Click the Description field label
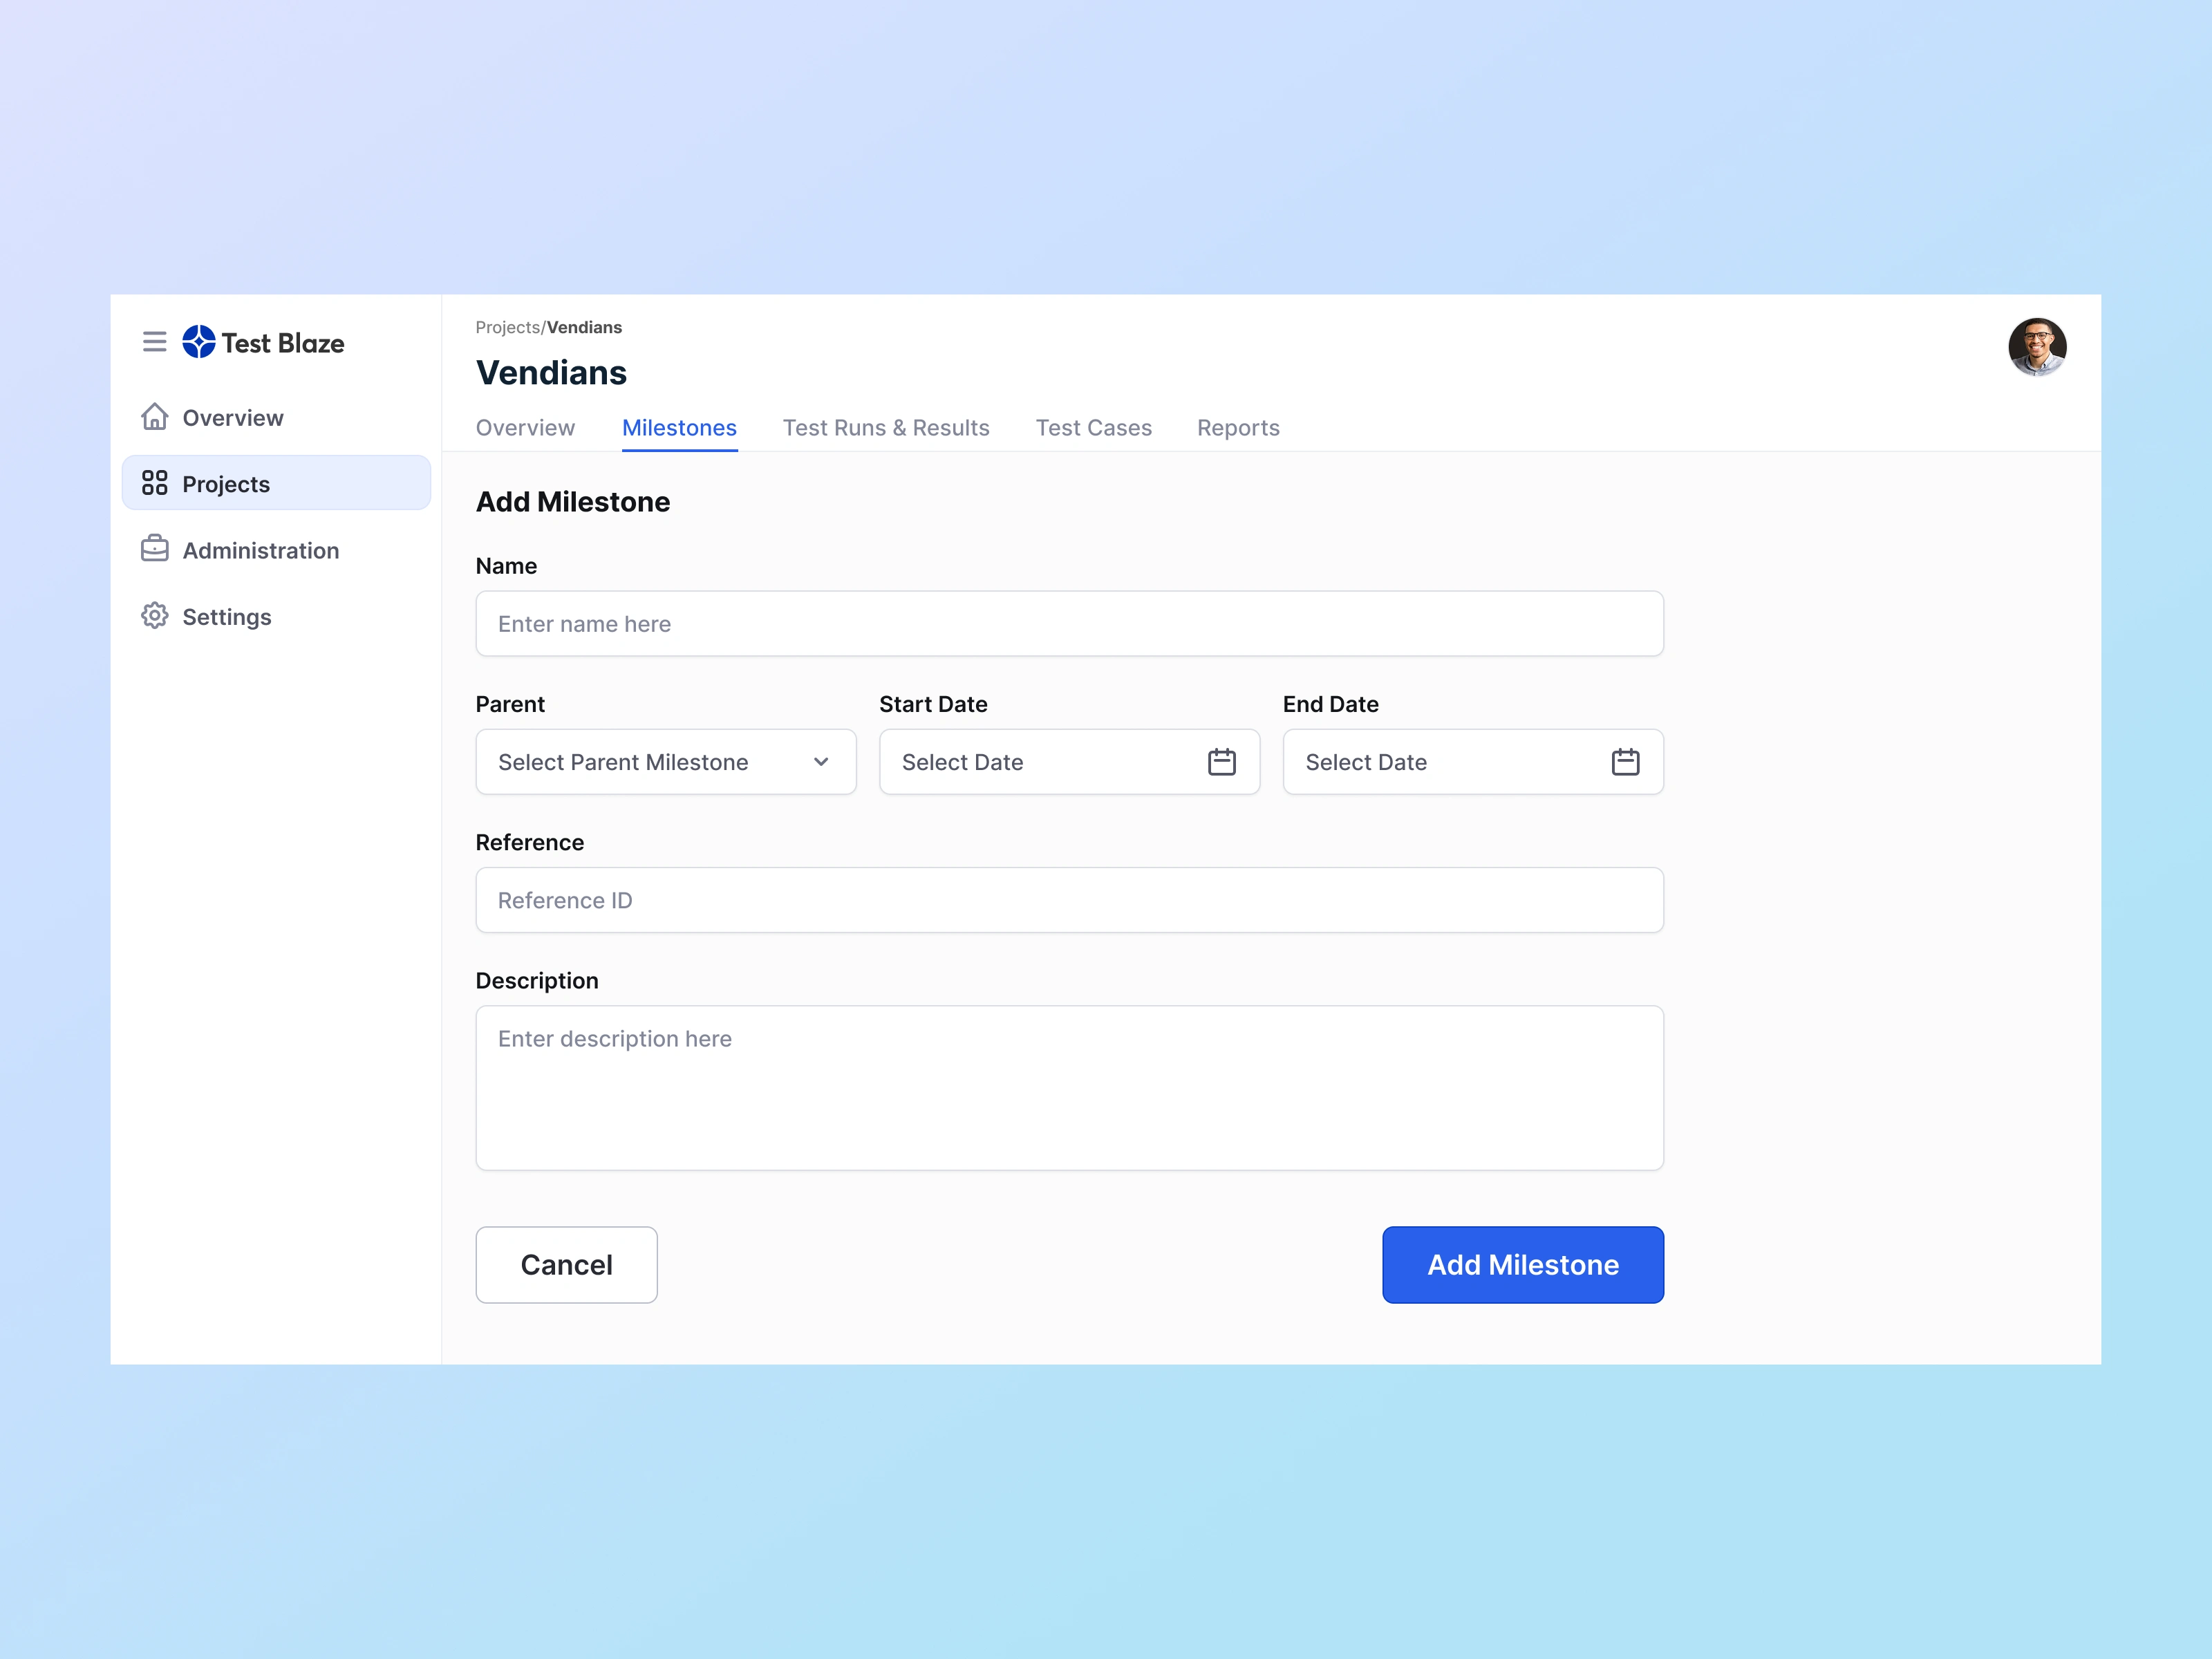Image resolution: width=2212 pixels, height=1659 pixels. point(537,981)
